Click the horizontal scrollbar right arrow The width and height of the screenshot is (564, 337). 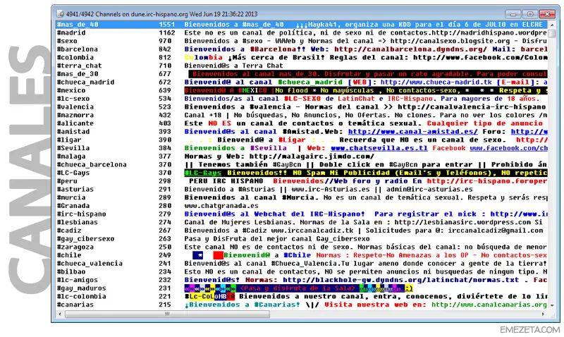pos(543,314)
